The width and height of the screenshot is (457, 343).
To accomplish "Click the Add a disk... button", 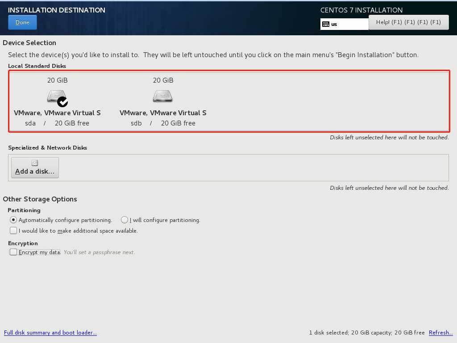I will click(35, 168).
